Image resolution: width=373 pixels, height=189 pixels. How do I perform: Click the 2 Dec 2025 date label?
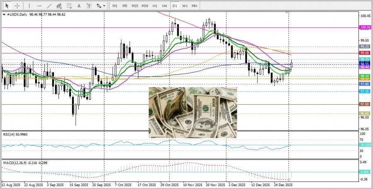click(237, 185)
